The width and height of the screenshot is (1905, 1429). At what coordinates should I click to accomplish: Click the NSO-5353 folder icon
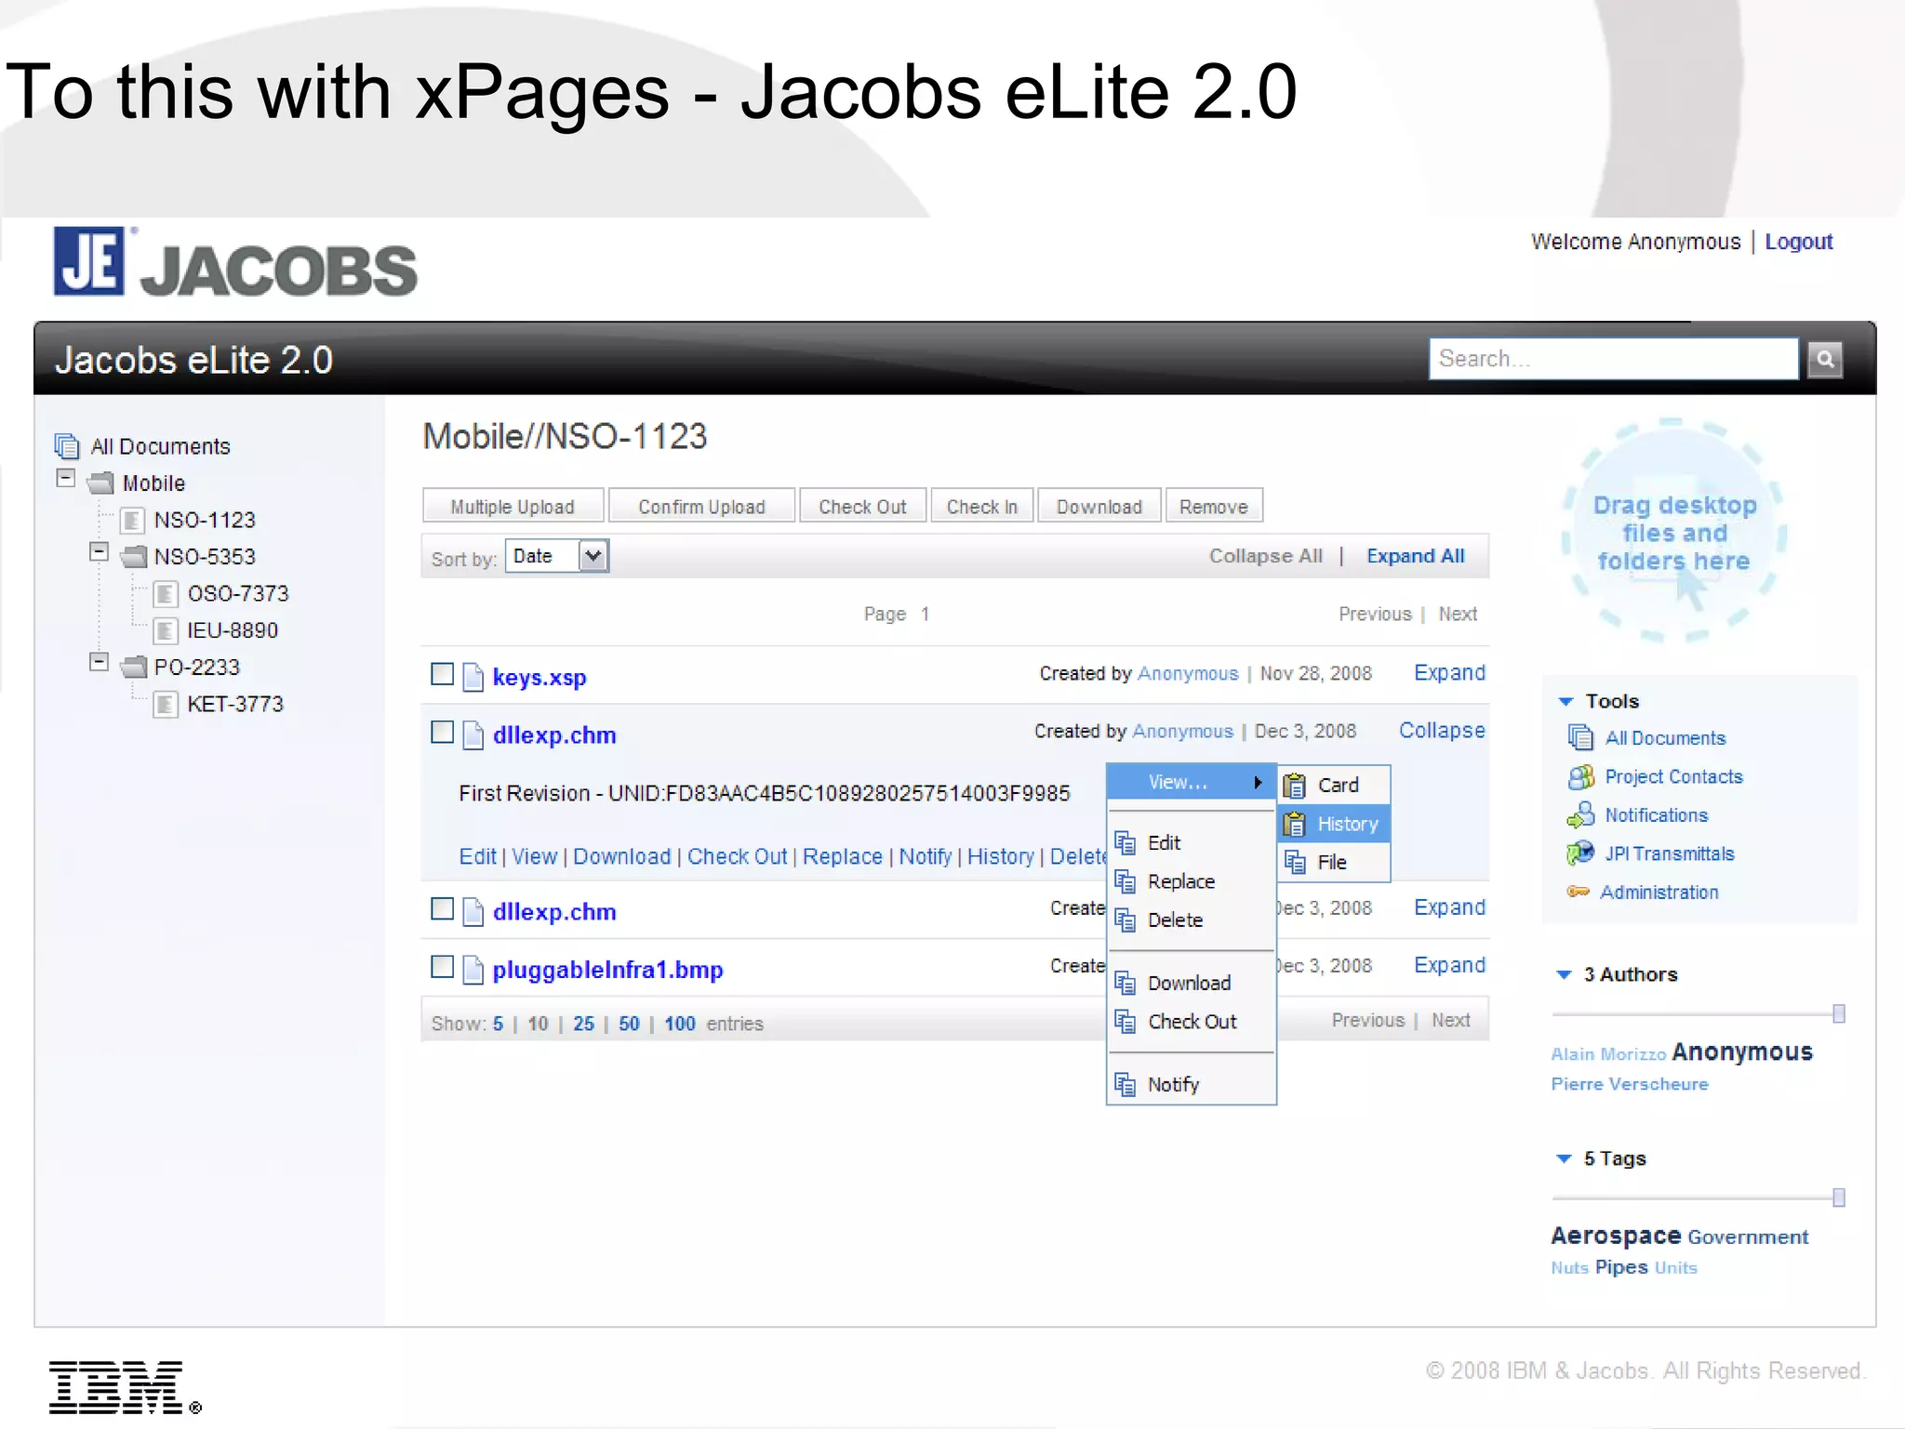[x=134, y=557]
